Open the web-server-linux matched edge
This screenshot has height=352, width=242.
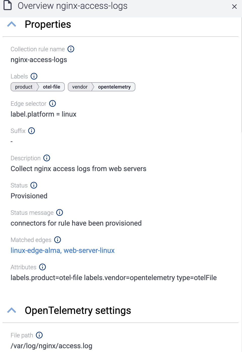tap(89, 250)
